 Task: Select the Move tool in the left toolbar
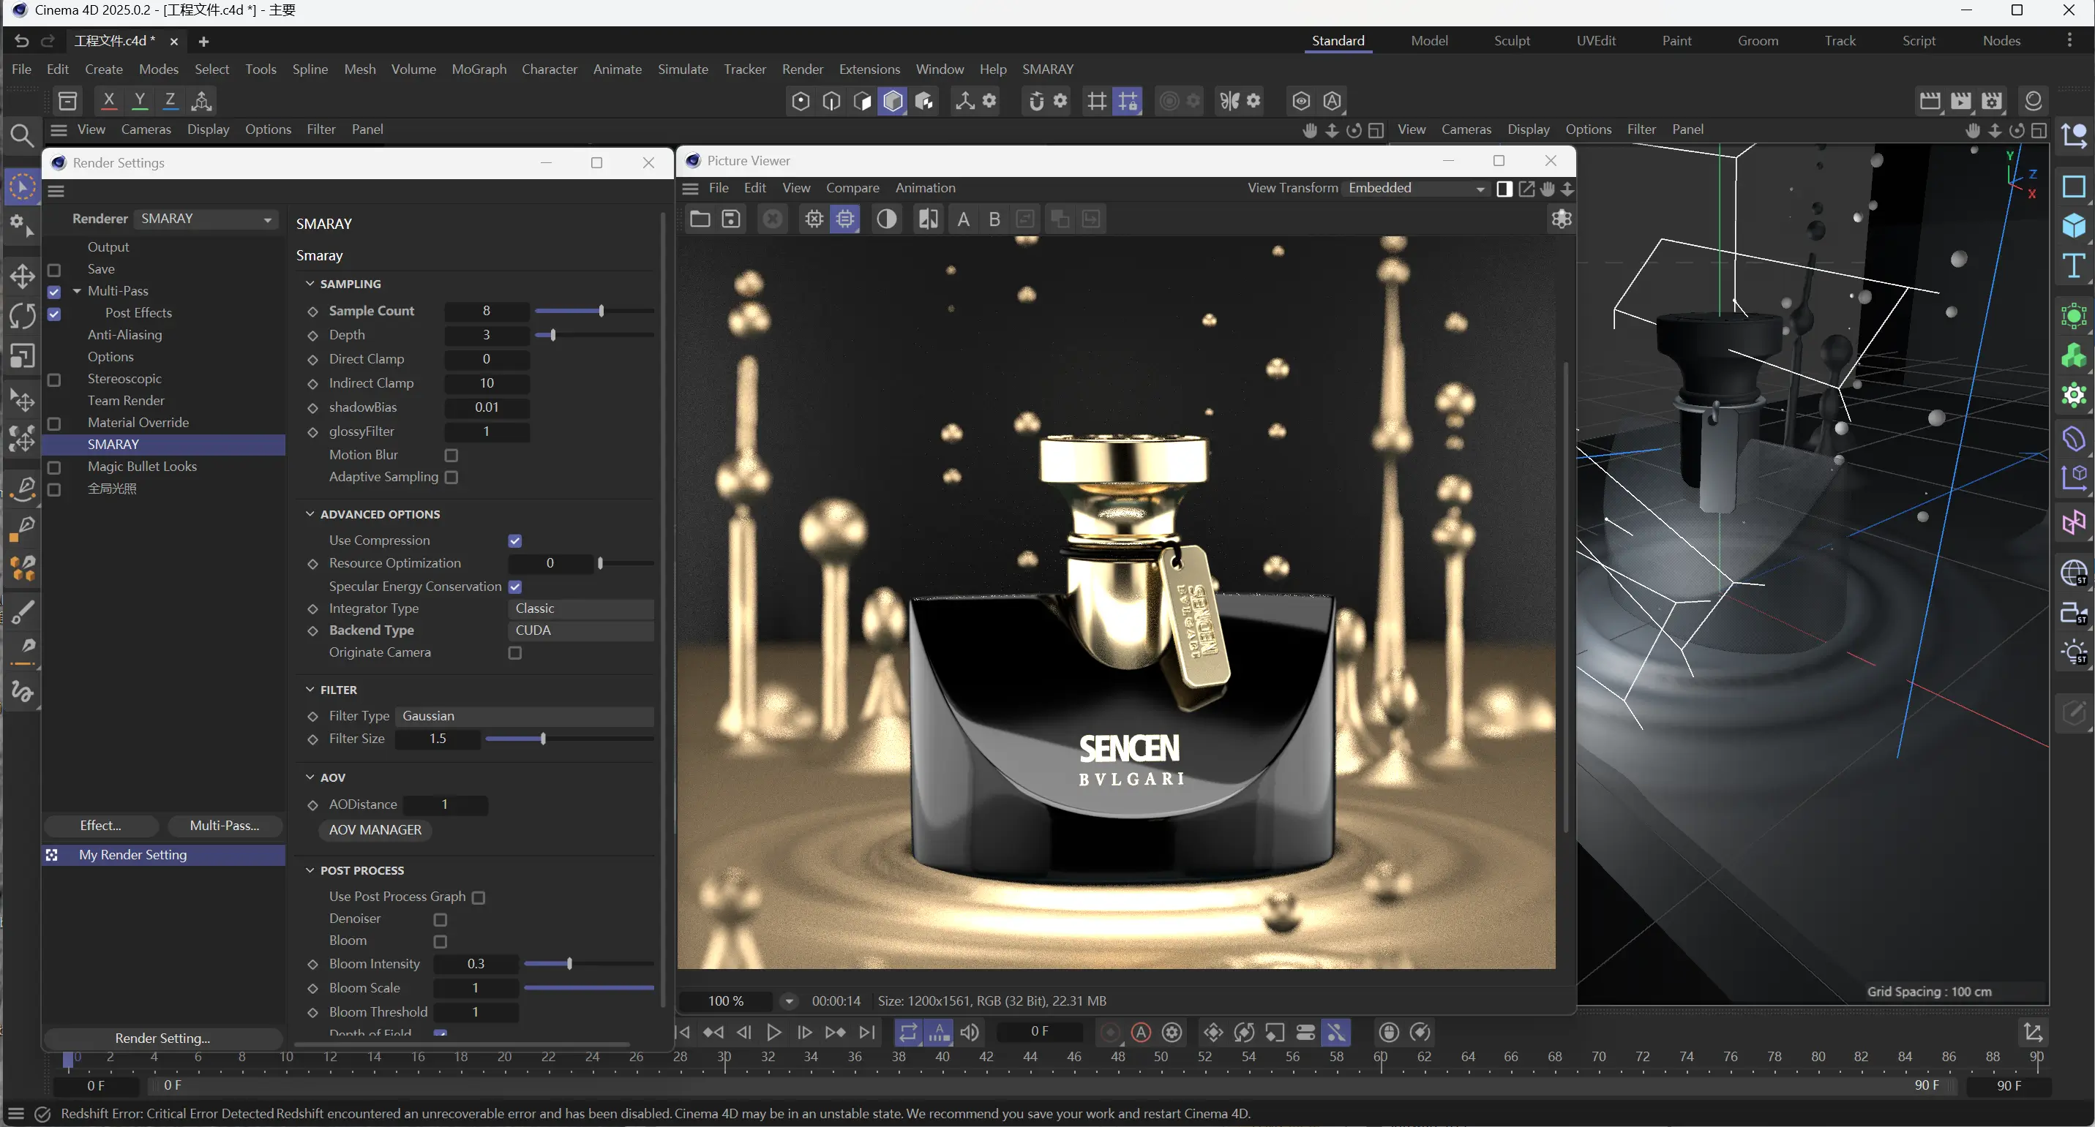coord(22,276)
